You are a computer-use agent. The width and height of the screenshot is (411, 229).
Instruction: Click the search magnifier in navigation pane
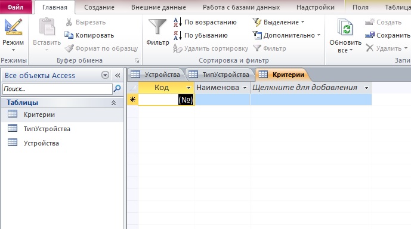[117, 89]
